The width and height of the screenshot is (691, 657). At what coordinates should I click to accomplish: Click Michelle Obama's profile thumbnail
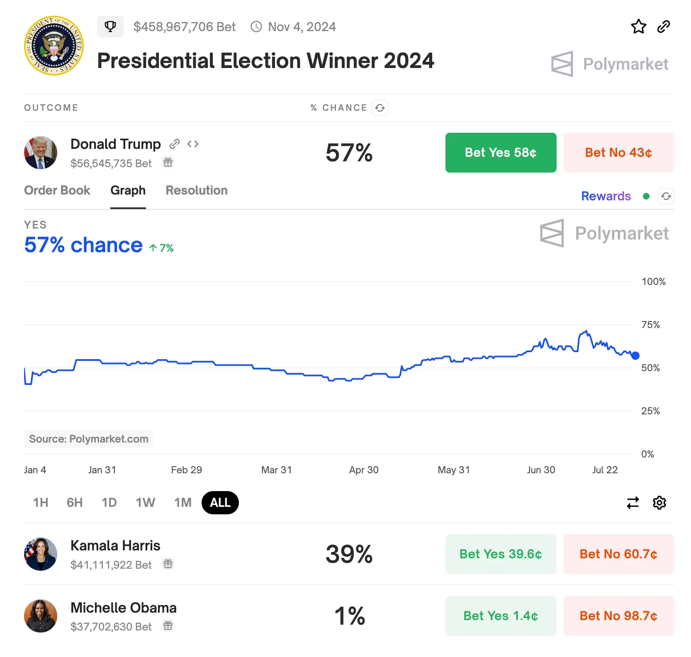coord(40,616)
